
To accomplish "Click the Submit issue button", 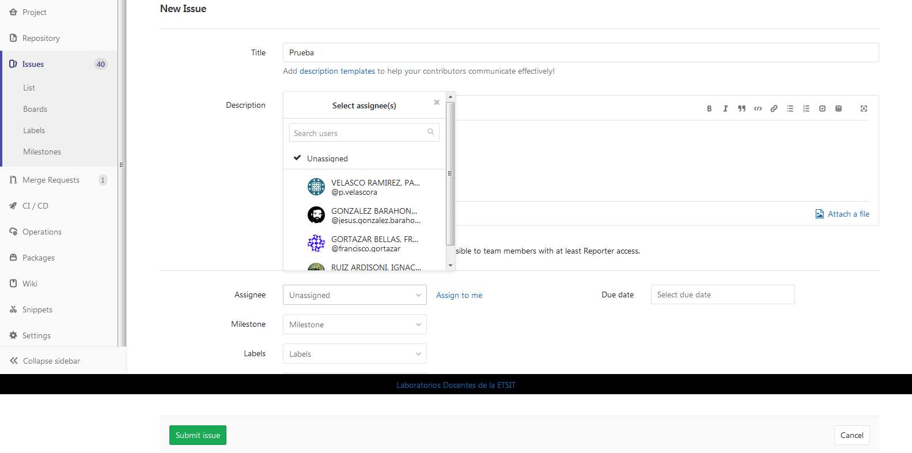I will pyautogui.click(x=198, y=435).
